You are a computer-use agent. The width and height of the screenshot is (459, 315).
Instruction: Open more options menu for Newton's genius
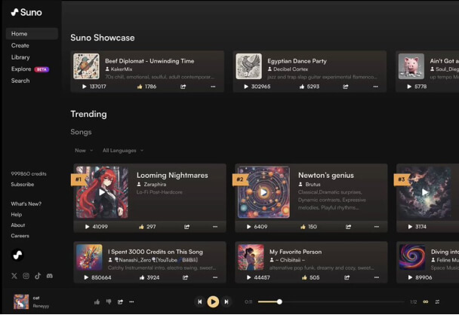377,227
